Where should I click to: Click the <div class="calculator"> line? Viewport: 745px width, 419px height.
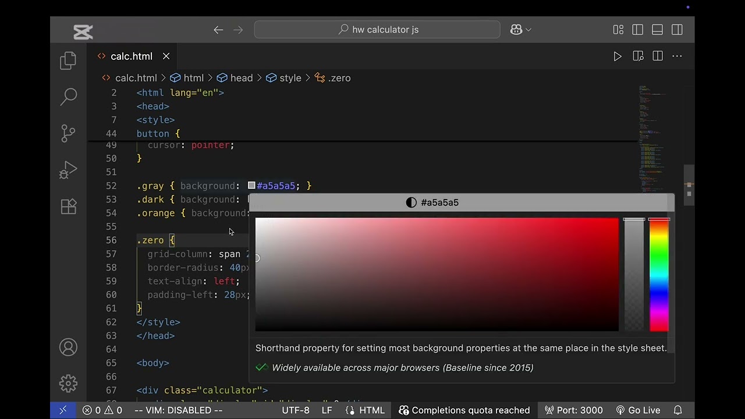click(x=202, y=390)
